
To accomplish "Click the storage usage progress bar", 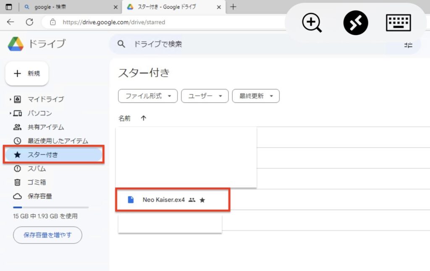I will point(51,207).
